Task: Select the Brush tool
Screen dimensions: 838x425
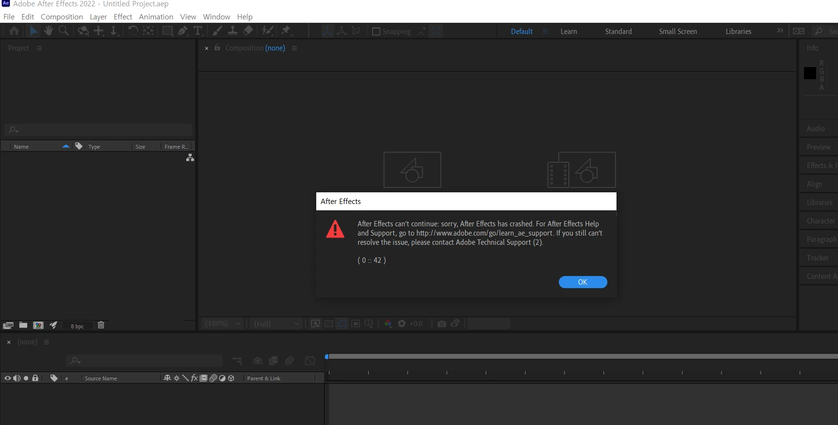Action: point(217,31)
